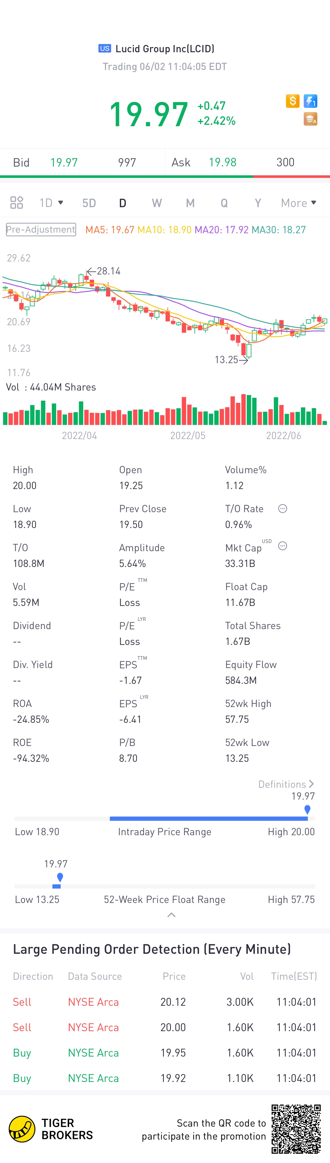Tap info icon next to T/O Rate
The height and width of the screenshot is (1163, 330).
coord(283,509)
